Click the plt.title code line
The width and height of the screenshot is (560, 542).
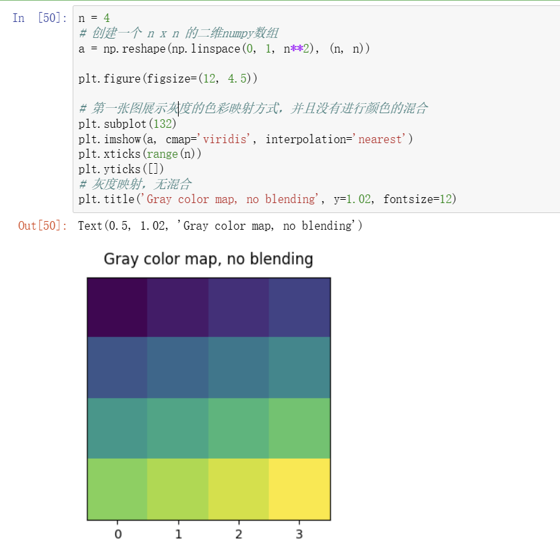(x=267, y=198)
